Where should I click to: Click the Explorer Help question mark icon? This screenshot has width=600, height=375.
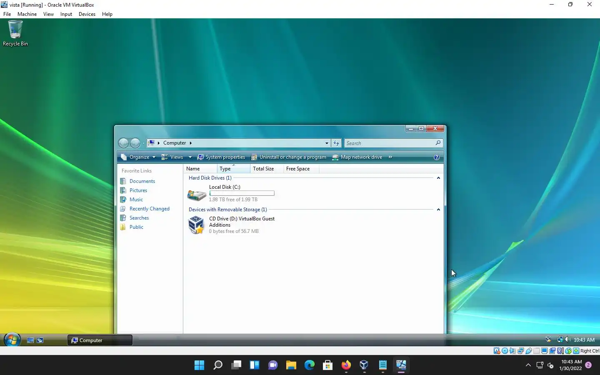click(437, 157)
